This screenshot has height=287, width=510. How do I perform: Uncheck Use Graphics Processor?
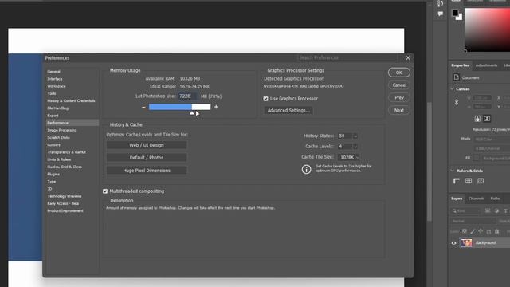(x=265, y=99)
